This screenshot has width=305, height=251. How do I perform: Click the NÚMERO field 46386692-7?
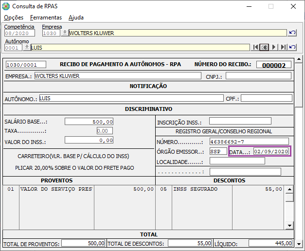pos(249,142)
